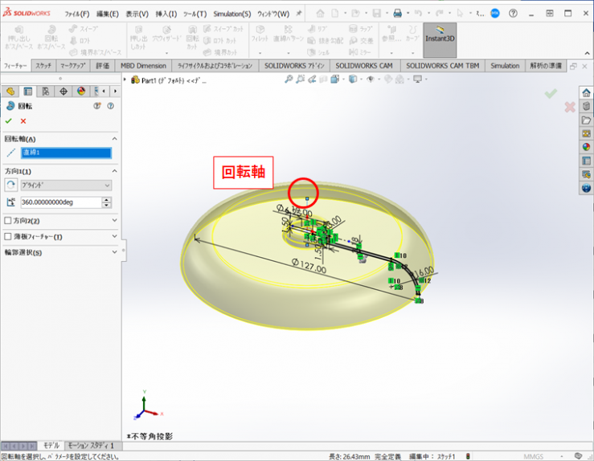Cancel revolve with red X

tap(23, 121)
